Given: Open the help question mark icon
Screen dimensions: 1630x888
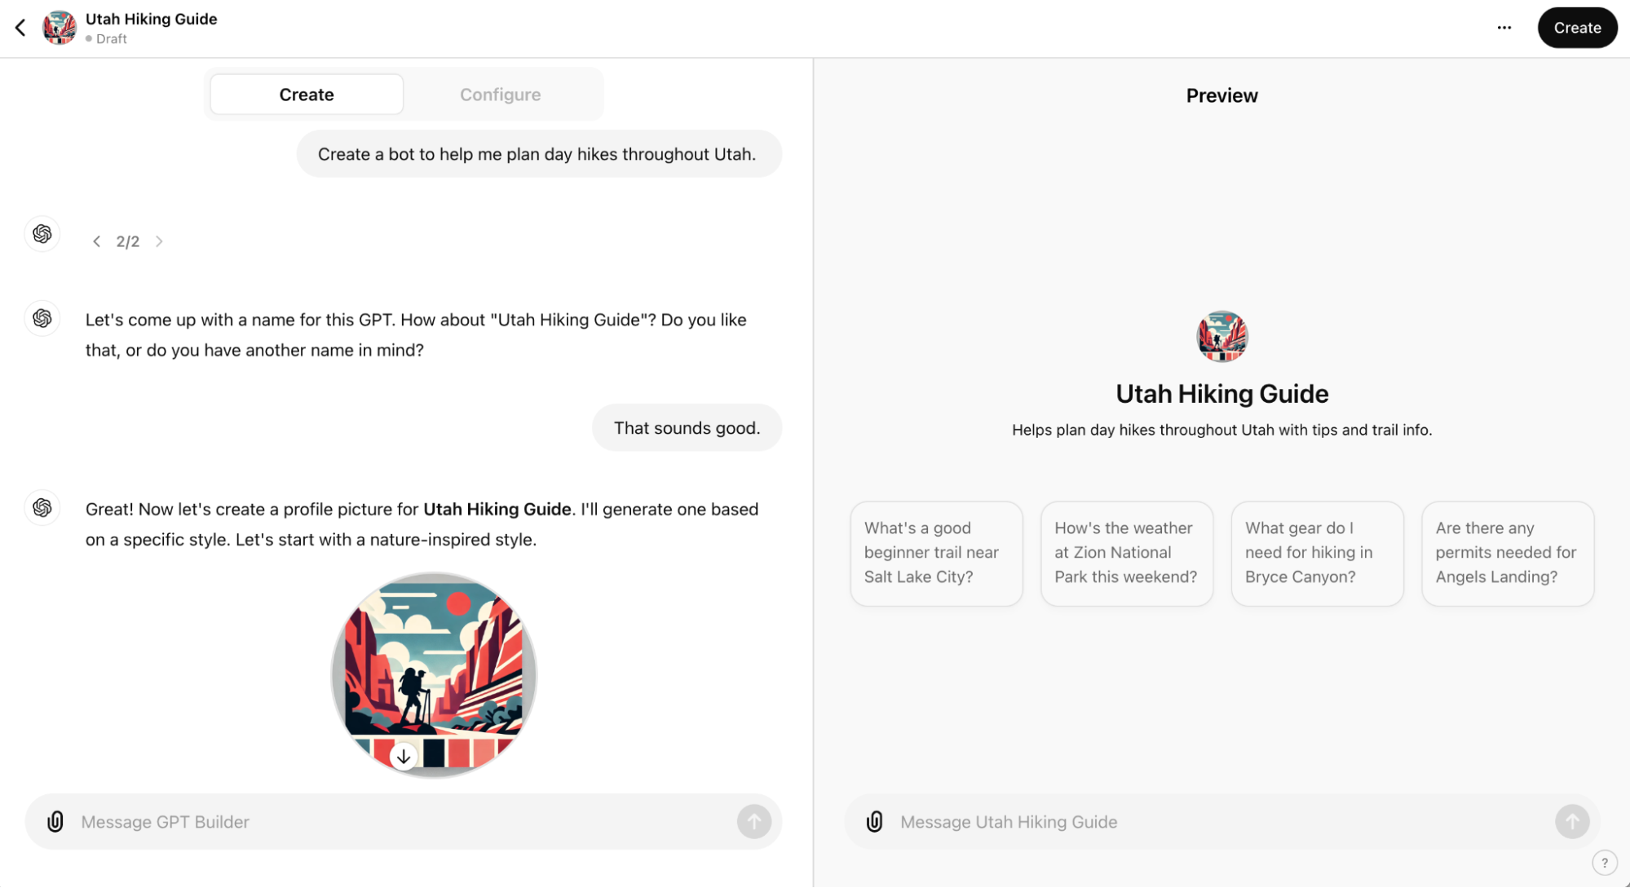Looking at the screenshot, I should click(x=1604, y=862).
